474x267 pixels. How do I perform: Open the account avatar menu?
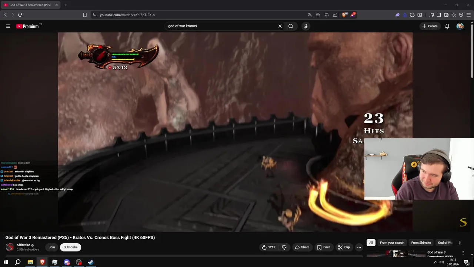click(460, 26)
